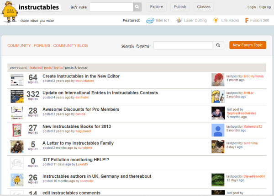Open the Instructables Books 2013 thumbnail
This screenshot has width=274, height=196.
pyautogui.click(x=17, y=130)
